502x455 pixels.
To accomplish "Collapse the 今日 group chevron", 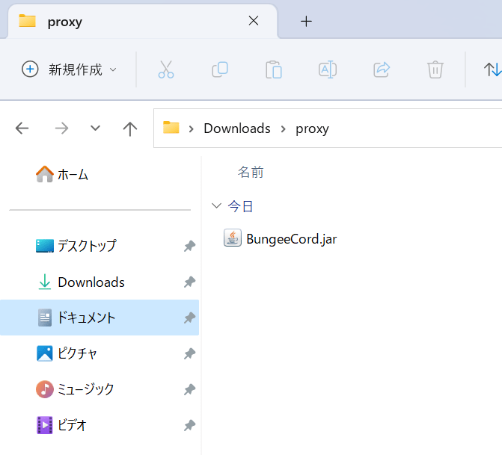I will coord(217,205).
